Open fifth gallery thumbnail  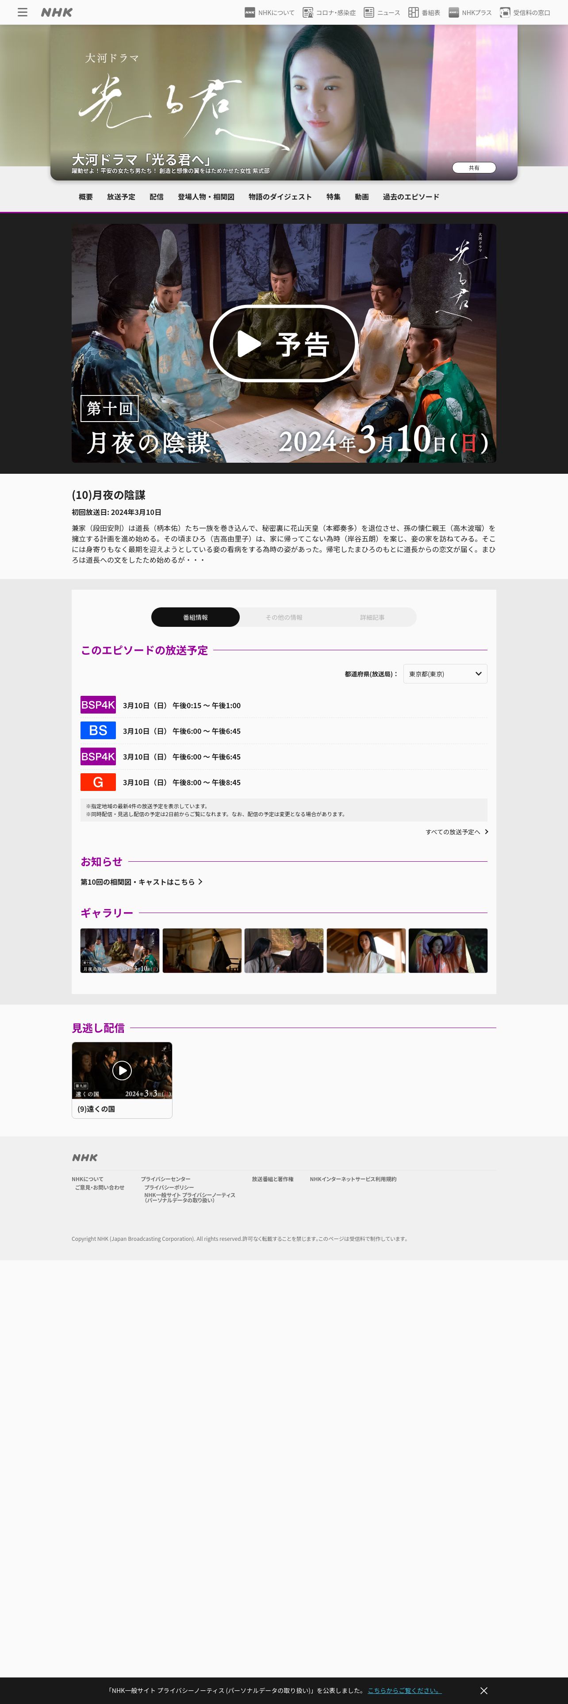pos(448,951)
